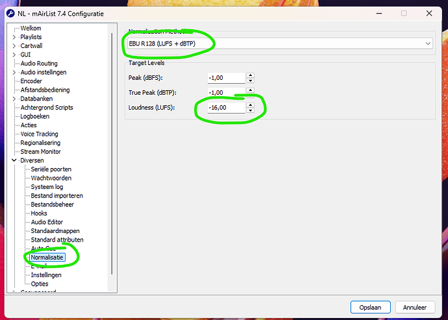Click the True Peak (dBTP) value field
This screenshot has height=320, width=448.
(x=226, y=93)
